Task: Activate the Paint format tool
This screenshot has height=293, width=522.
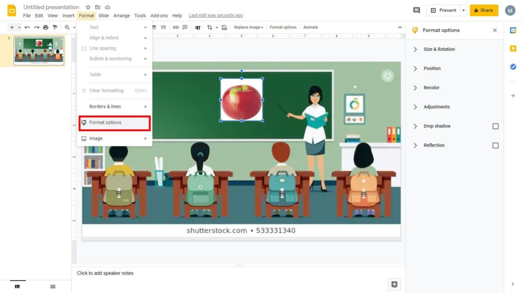Action: [x=55, y=27]
